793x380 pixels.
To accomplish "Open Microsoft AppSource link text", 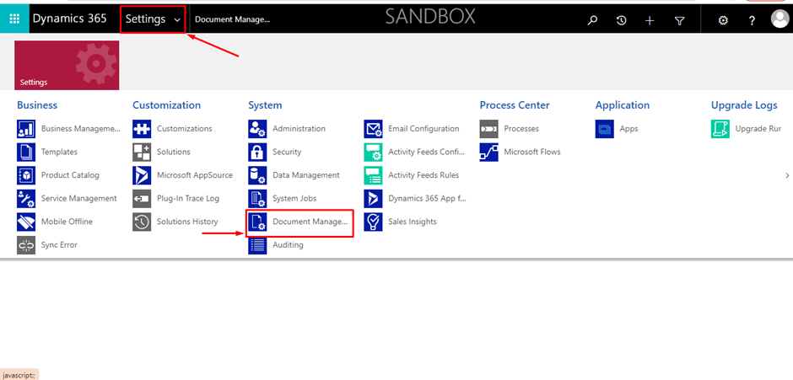I will click(x=195, y=175).
